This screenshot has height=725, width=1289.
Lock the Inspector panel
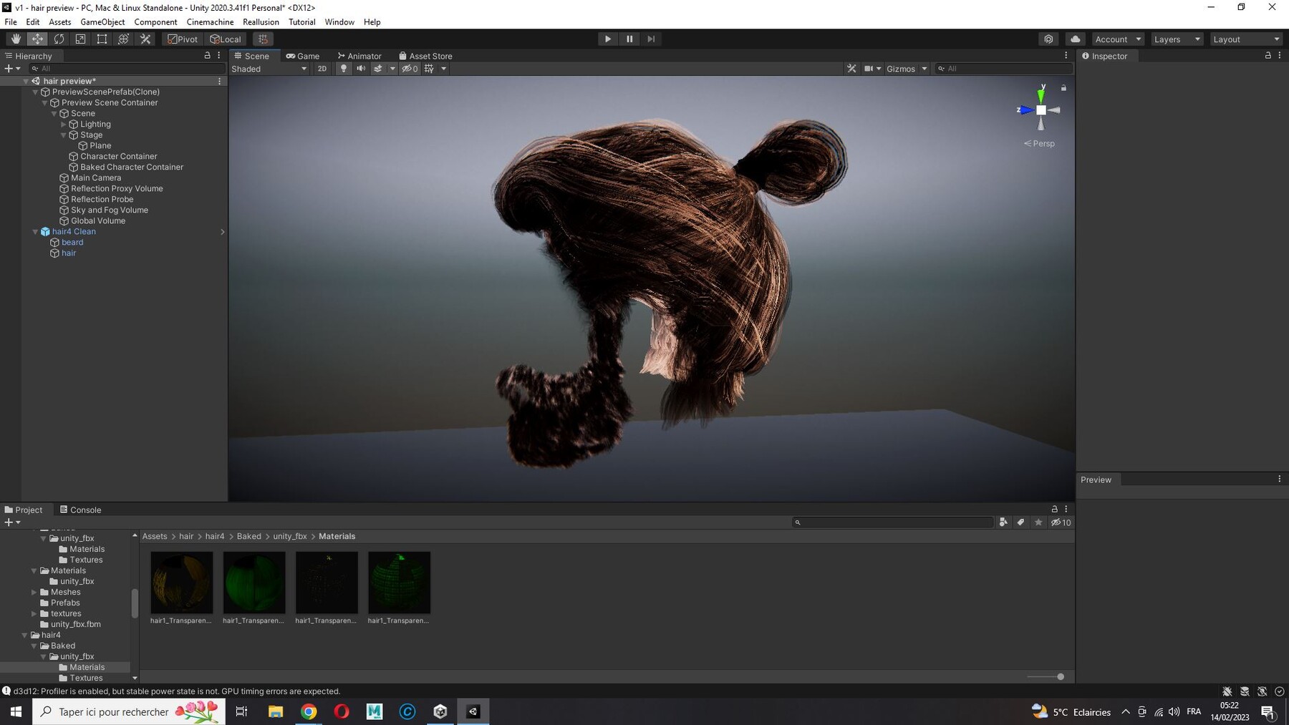pos(1268,55)
